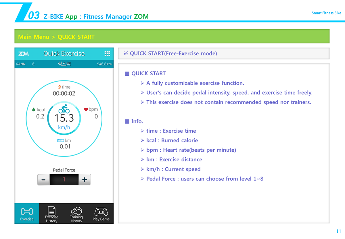This screenshot has width=345, height=239.
Task: Tap the ruler km distance icon
Action: pos(61,140)
